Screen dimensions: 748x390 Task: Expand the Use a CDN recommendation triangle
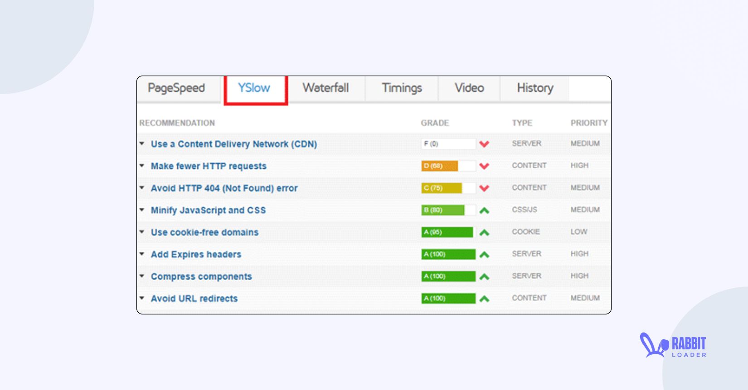142,144
